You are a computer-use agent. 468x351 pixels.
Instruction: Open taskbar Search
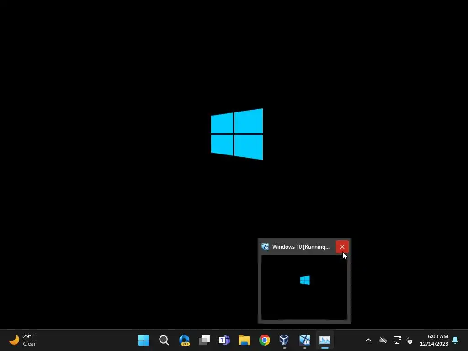tap(164, 340)
